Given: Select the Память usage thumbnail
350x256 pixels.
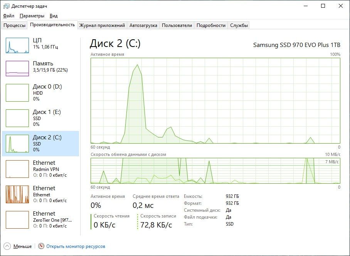Looking at the screenshot, I should 17,69.
